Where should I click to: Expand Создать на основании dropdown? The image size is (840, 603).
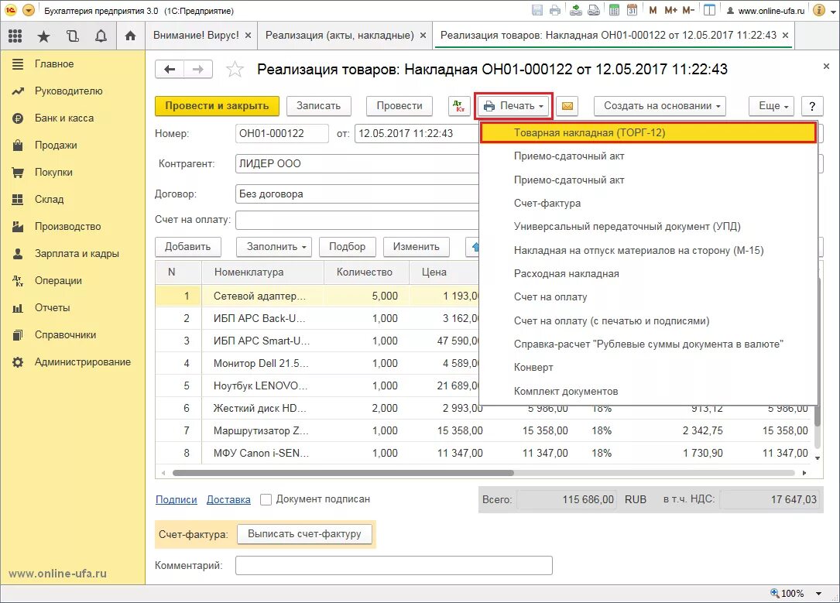(660, 106)
